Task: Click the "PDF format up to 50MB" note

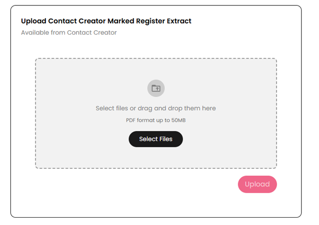Action: tap(156, 120)
